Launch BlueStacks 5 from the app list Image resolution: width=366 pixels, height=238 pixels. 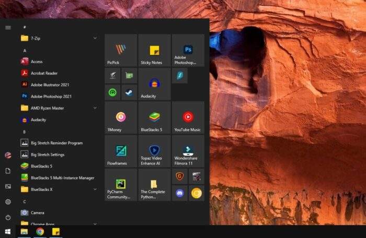[59, 166]
